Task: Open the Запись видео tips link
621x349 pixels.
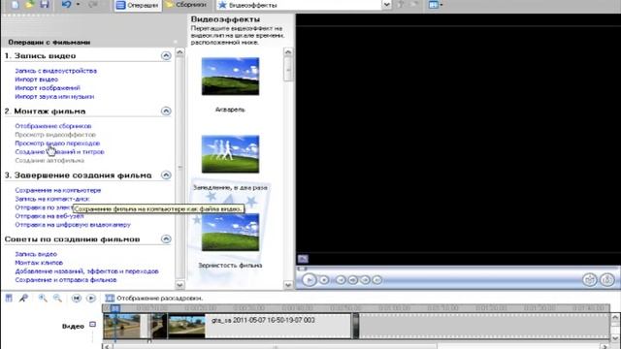Action: tap(36, 254)
